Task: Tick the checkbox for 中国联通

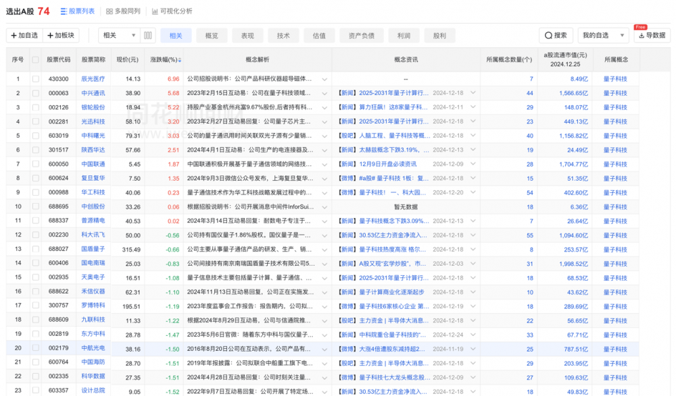Action: tap(36, 164)
